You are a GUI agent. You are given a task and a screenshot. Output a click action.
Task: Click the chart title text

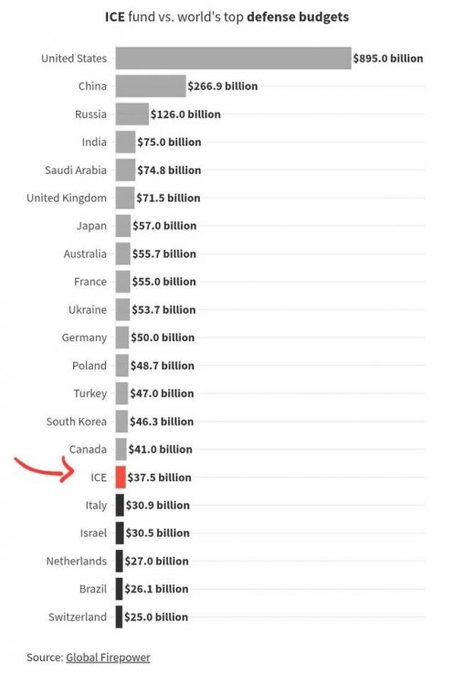(227, 17)
